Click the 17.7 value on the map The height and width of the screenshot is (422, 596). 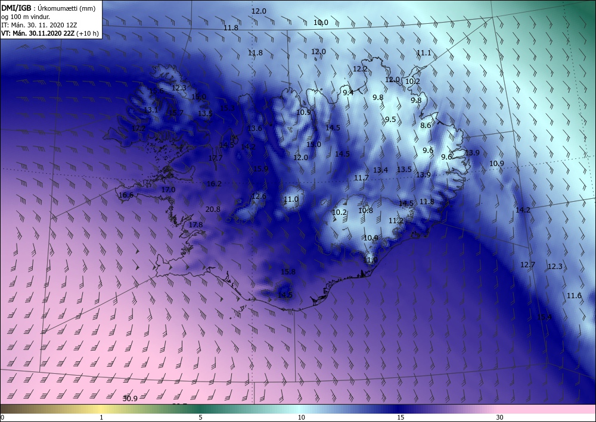pyautogui.click(x=215, y=158)
